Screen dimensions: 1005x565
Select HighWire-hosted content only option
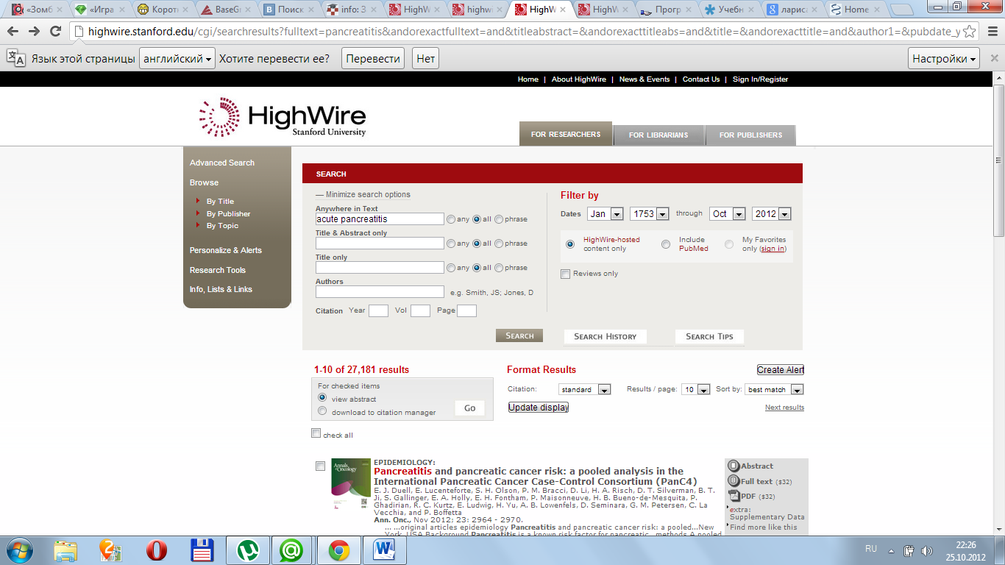click(x=570, y=244)
